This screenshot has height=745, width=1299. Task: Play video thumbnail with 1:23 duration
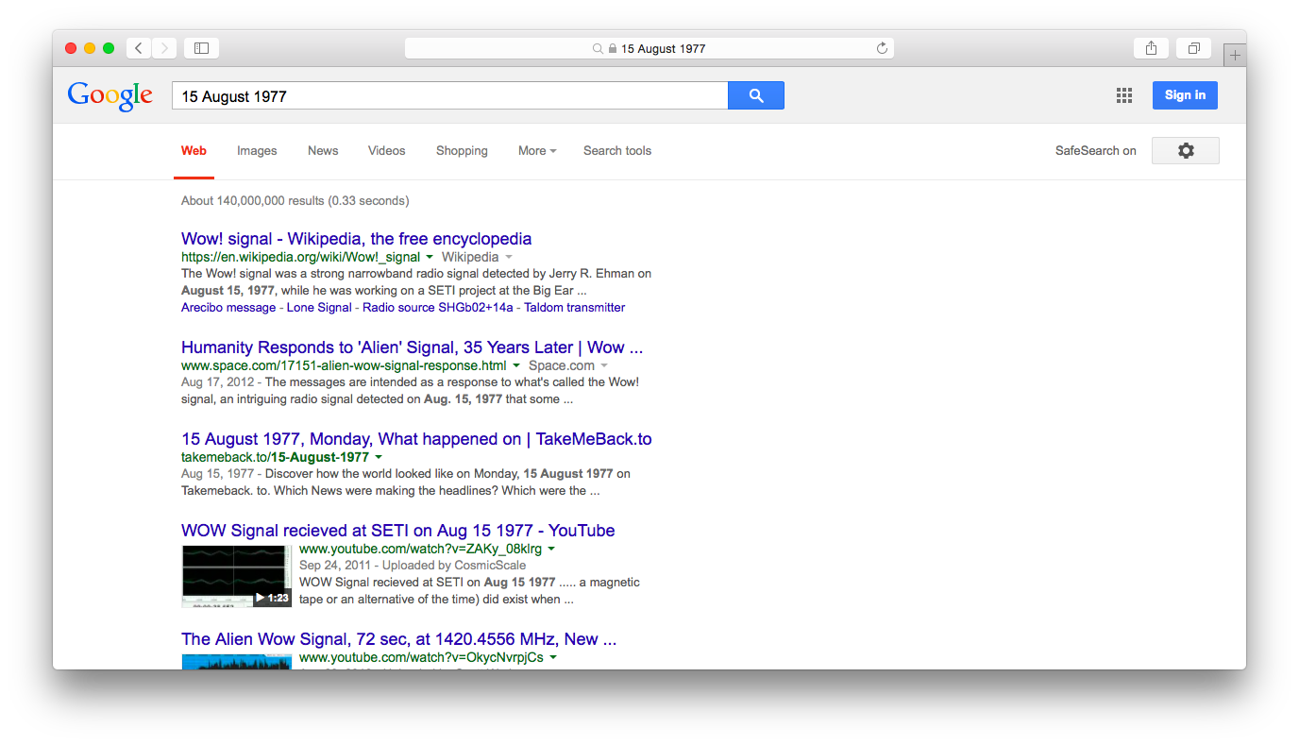click(x=236, y=576)
